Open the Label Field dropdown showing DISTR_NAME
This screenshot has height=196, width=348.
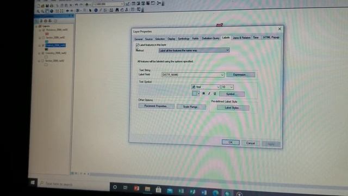193,75
